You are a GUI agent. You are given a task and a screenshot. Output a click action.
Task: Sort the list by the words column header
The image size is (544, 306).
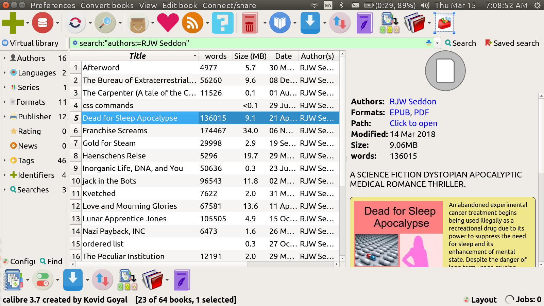click(216, 56)
